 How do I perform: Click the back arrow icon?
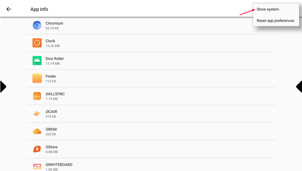(x=9, y=9)
